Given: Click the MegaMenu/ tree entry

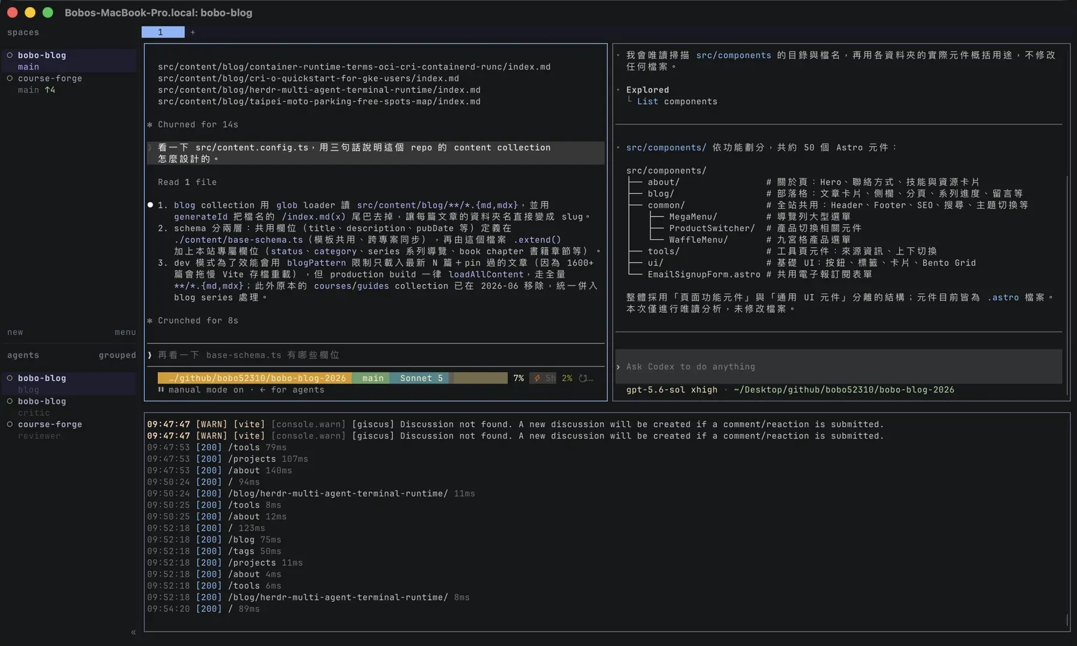Looking at the screenshot, I should 693,217.
